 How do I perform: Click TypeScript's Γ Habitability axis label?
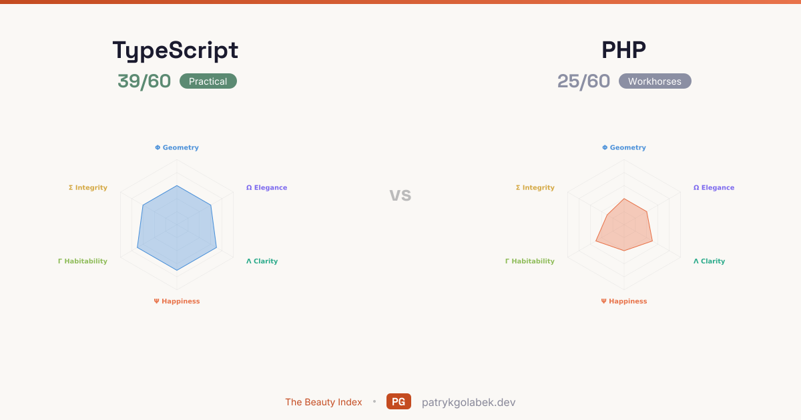click(83, 261)
